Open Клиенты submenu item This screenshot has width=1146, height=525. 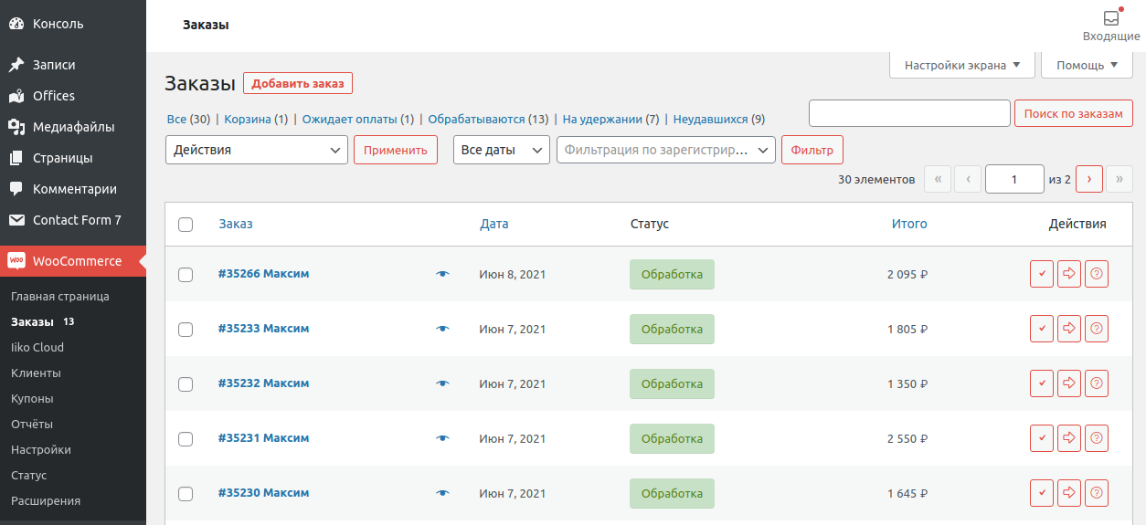click(37, 373)
